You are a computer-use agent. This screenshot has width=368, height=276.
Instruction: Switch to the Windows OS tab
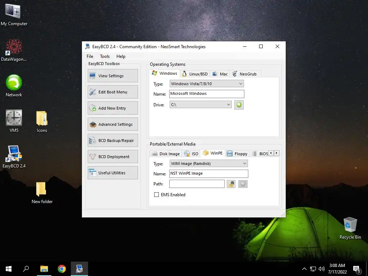[165, 73]
